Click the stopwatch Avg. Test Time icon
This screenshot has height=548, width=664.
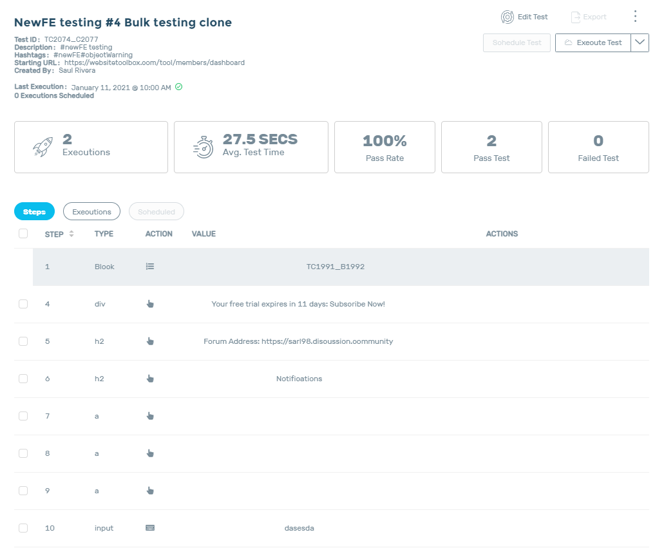click(204, 147)
